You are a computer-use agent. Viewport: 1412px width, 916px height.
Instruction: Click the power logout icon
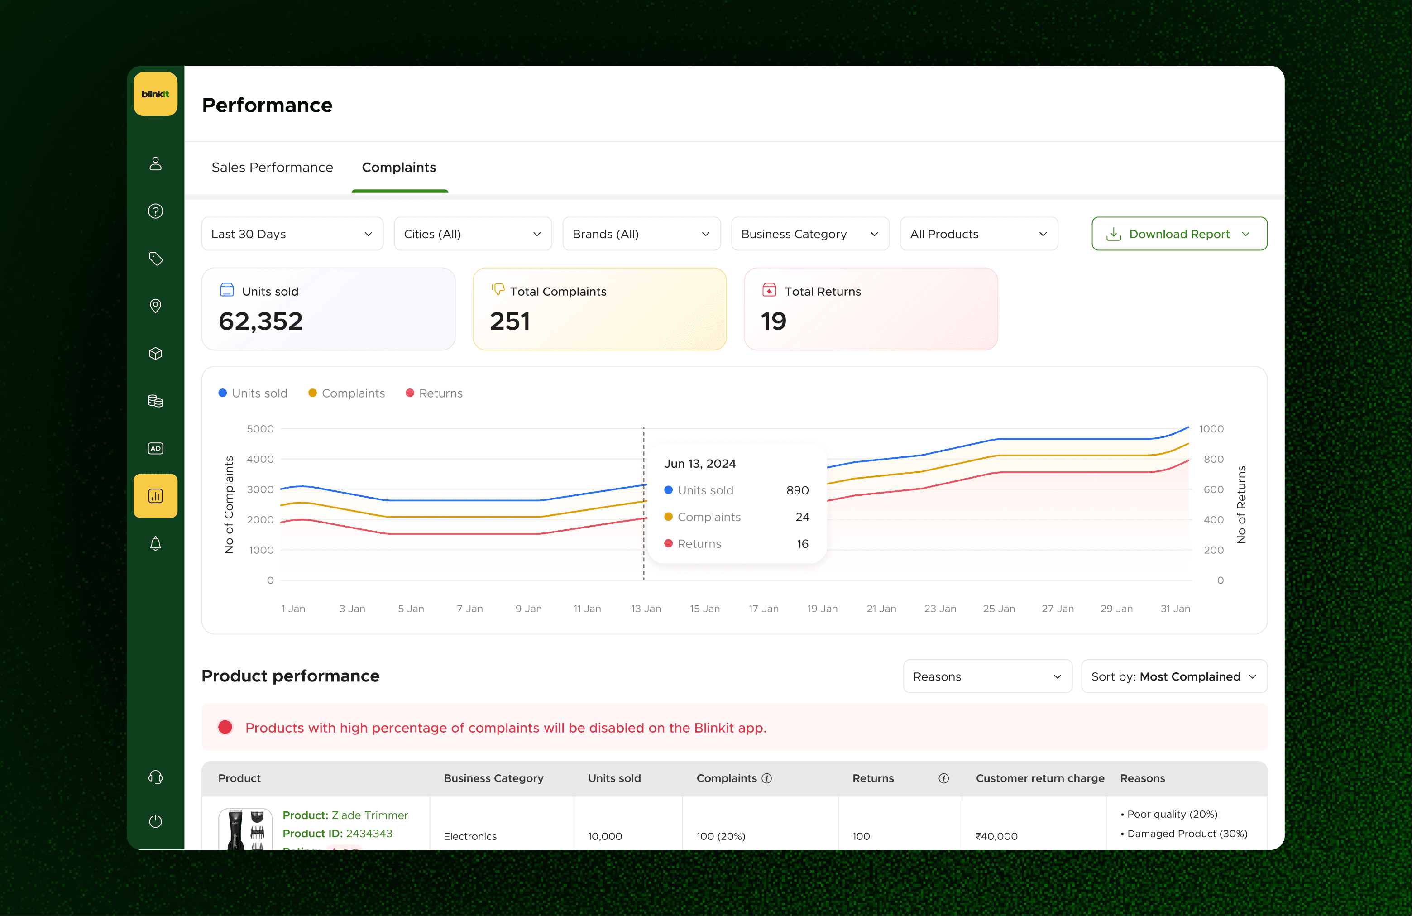pos(155,821)
